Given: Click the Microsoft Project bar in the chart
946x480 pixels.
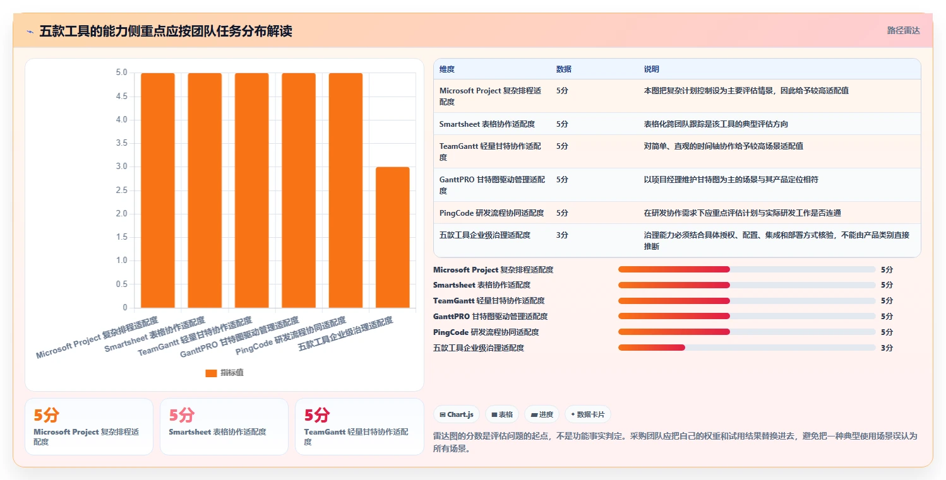Looking at the screenshot, I should [158, 190].
